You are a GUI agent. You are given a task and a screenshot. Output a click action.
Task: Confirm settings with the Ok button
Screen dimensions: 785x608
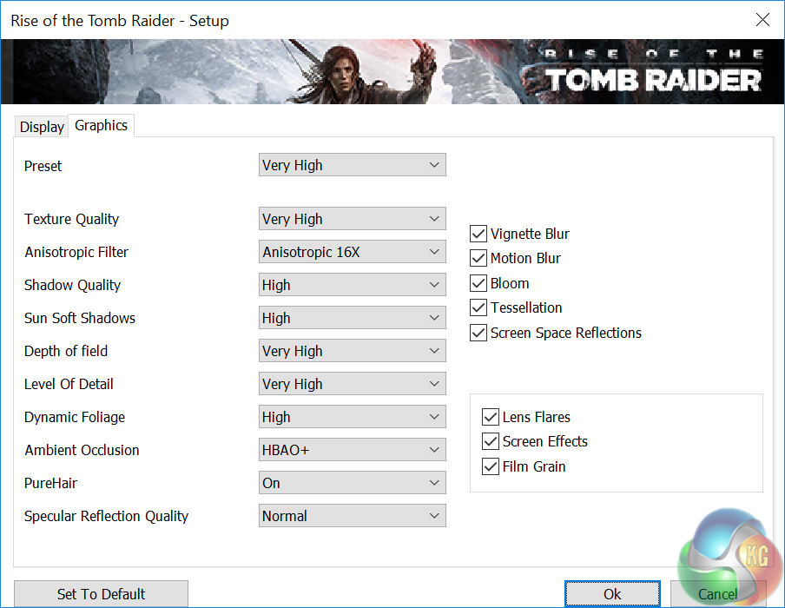click(612, 594)
